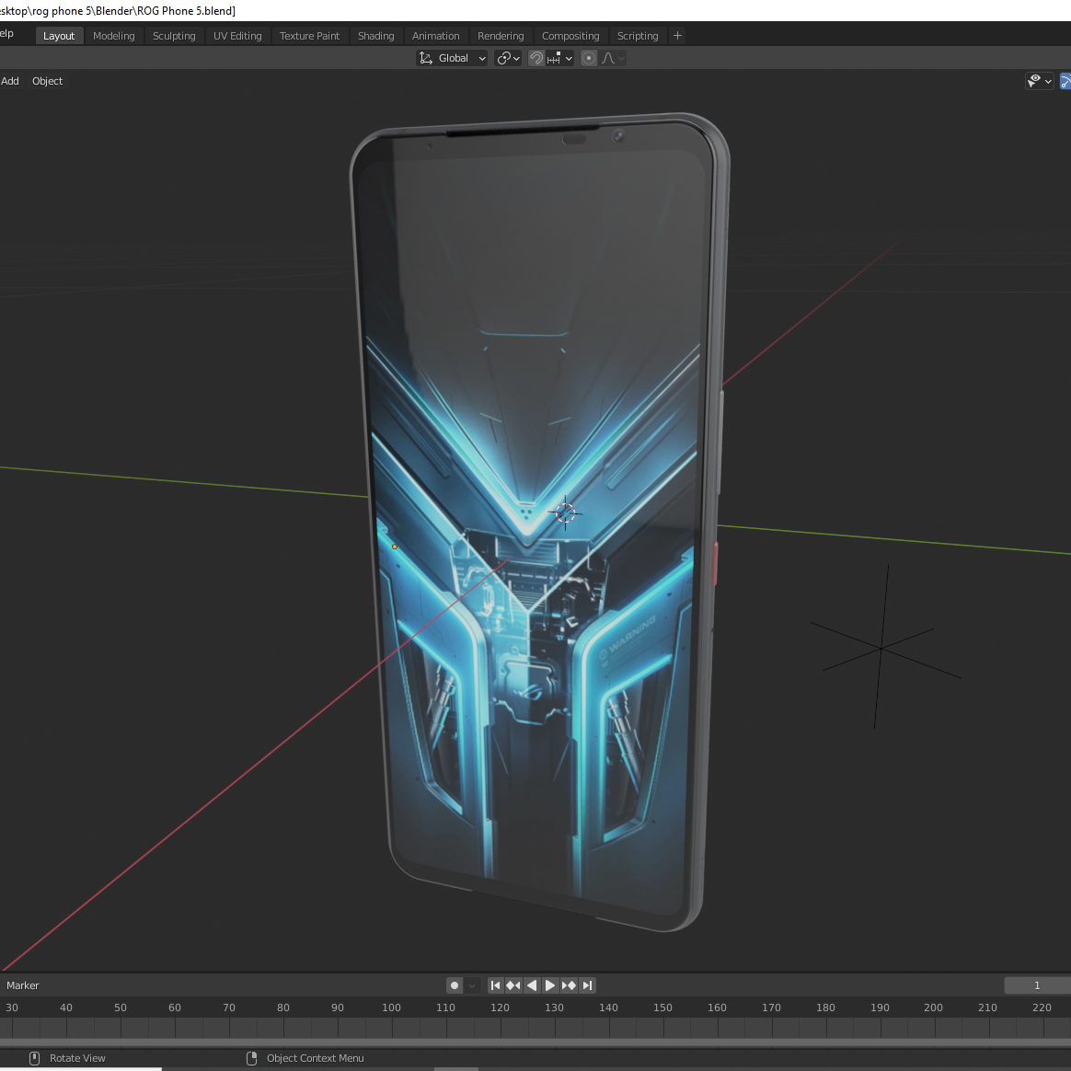1071x1071 pixels.
Task: Jump to previous keyframe in timeline
Action: click(513, 985)
